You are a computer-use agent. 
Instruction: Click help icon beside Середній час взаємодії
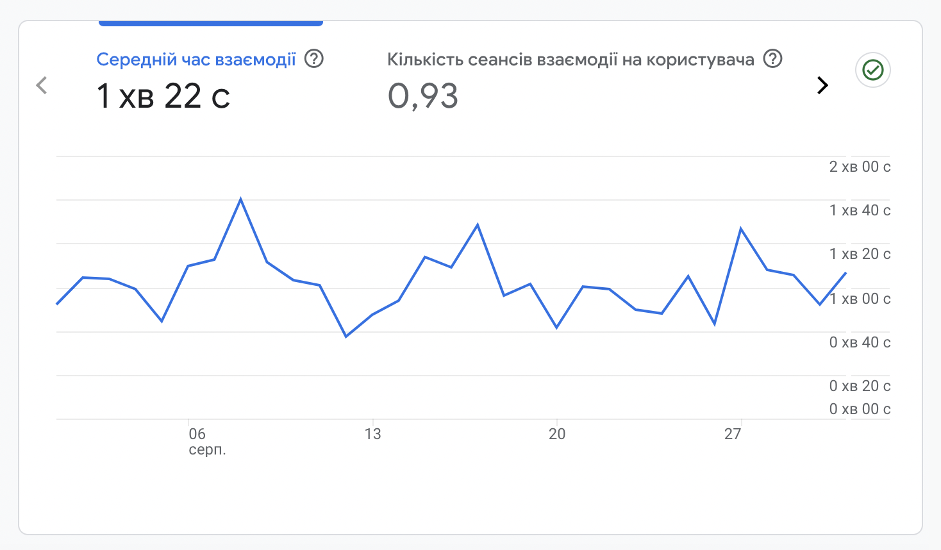coord(313,59)
